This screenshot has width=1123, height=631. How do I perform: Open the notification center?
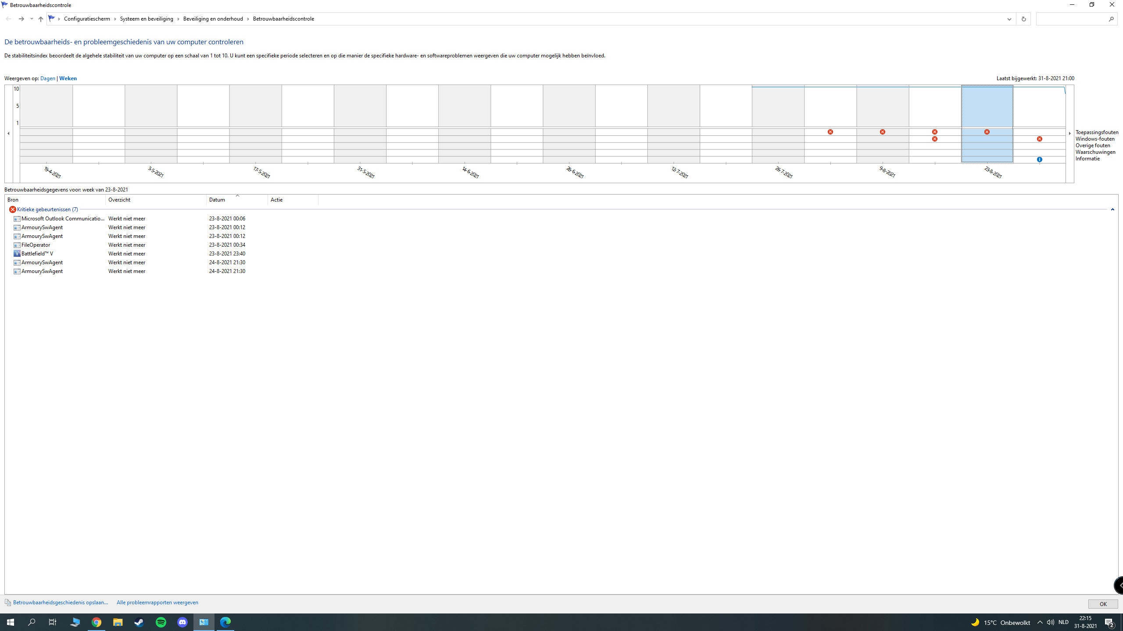[x=1109, y=622]
